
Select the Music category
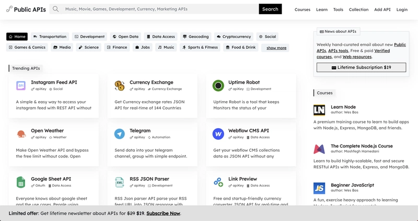coord(166,47)
